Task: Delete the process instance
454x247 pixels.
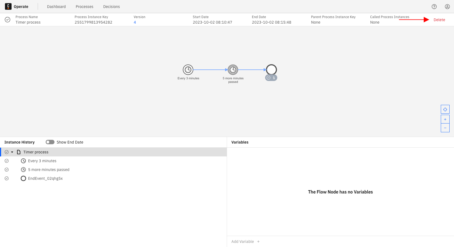Action: pos(439,20)
